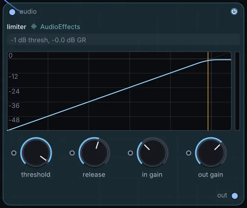Click the -24 graph axis label
Screen dimensions: 247x208
14,91
